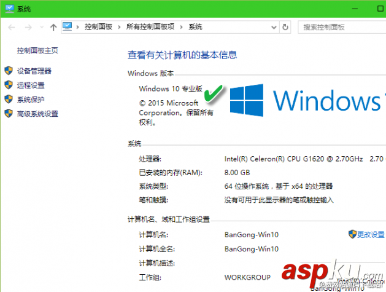Click the 计算机名 value BanGong-Win10
The height and width of the screenshot is (292, 386).
pyautogui.click(x=252, y=235)
